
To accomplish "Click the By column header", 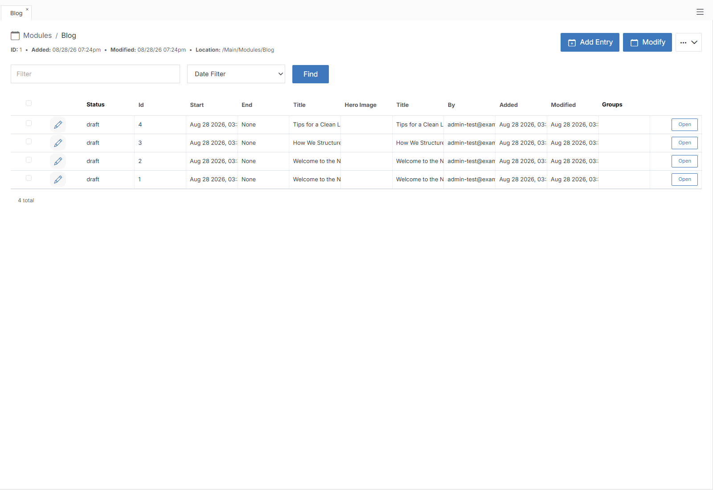I will click(451, 105).
